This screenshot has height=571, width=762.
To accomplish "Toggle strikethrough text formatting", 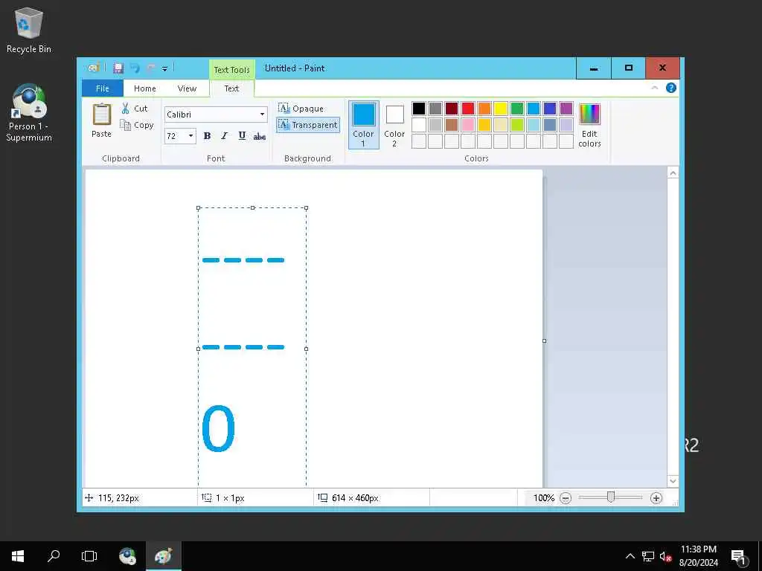I will pos(260,136).
